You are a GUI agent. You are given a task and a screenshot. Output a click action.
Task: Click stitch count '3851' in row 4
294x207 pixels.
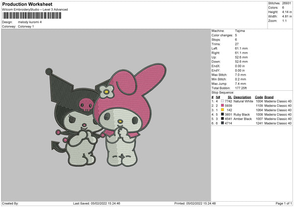[228, 115]
